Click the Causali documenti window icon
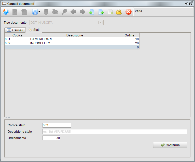The image size is (195, 162). tap(4, 4)
